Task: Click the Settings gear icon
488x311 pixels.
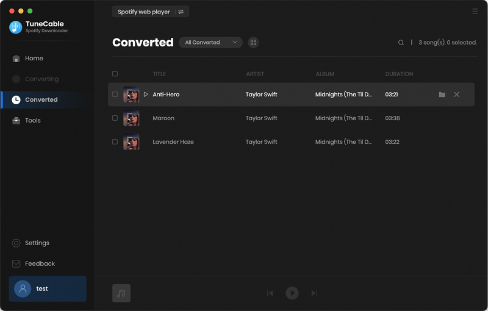Action: [16, 243]
